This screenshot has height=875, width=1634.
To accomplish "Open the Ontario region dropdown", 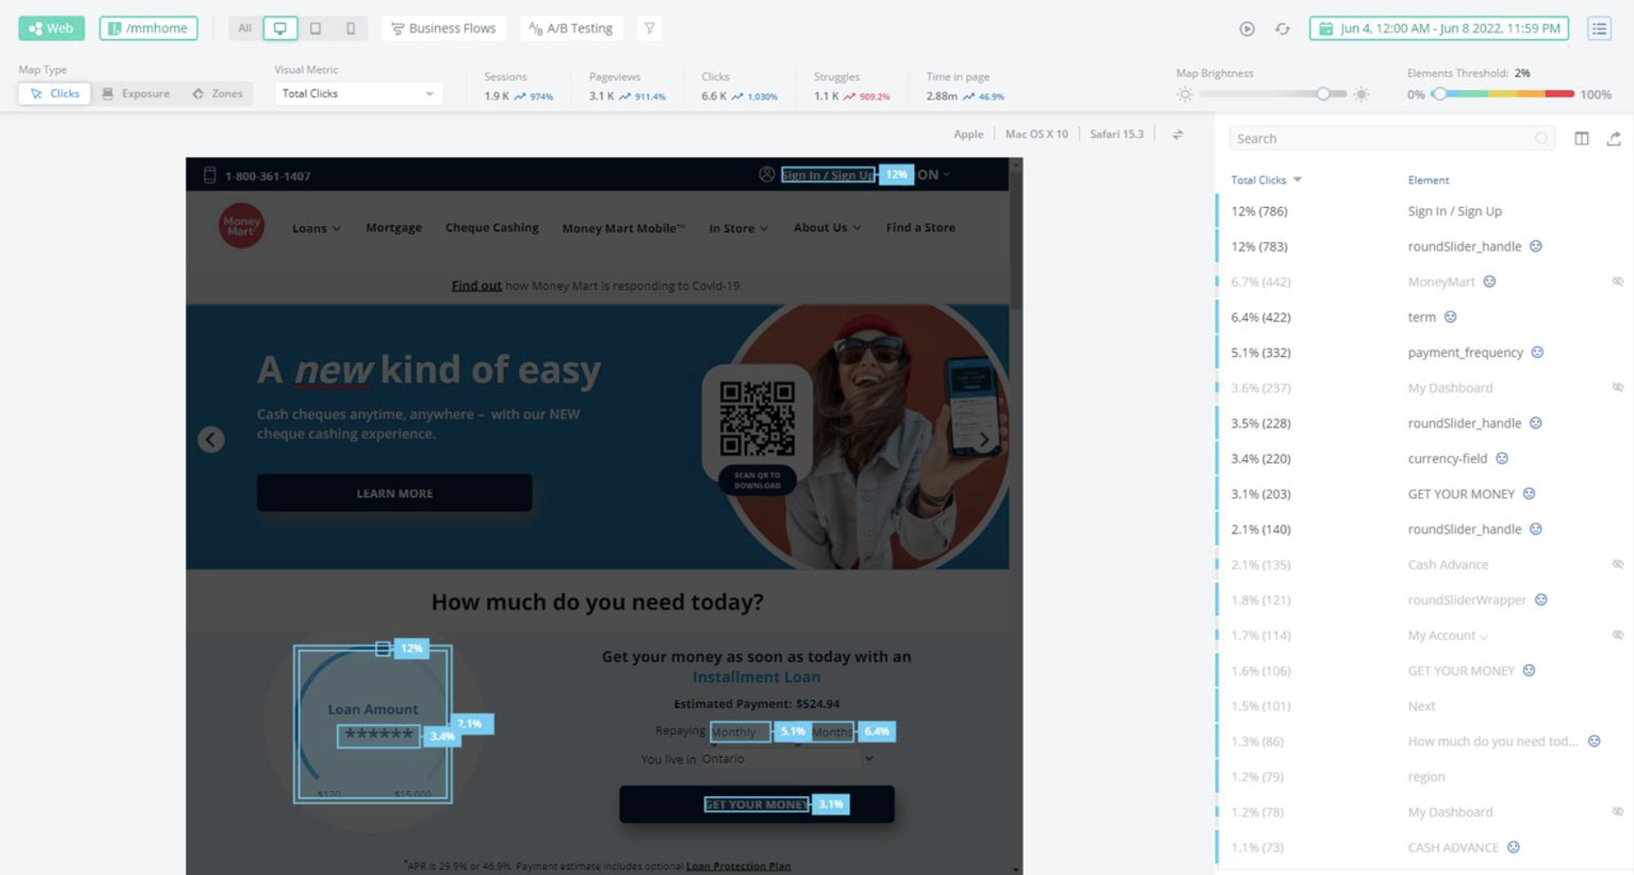I will tap(787, 759).
